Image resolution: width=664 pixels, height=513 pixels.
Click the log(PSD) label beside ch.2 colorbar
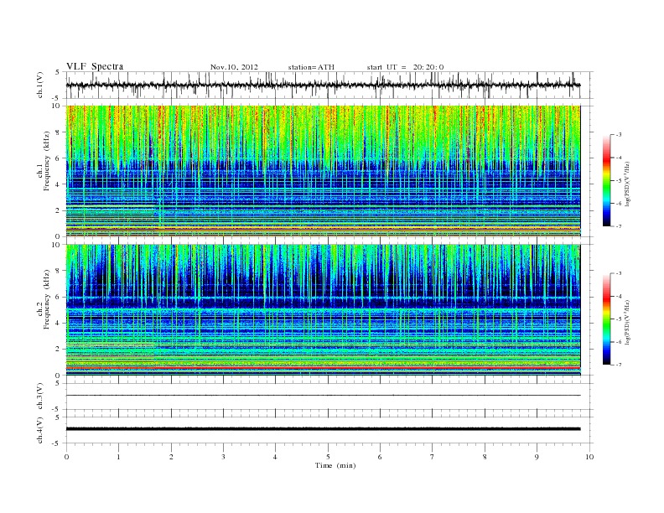[627, 322]
